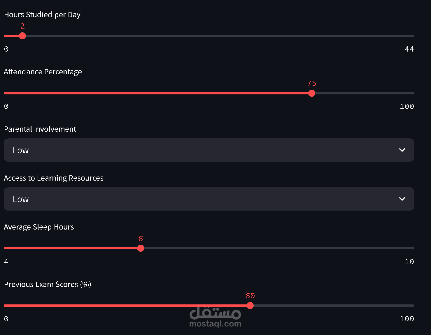Click the current value 75 above Attendance slider
Viewport: 431px width, 335px height.
[x=312, y=84]
